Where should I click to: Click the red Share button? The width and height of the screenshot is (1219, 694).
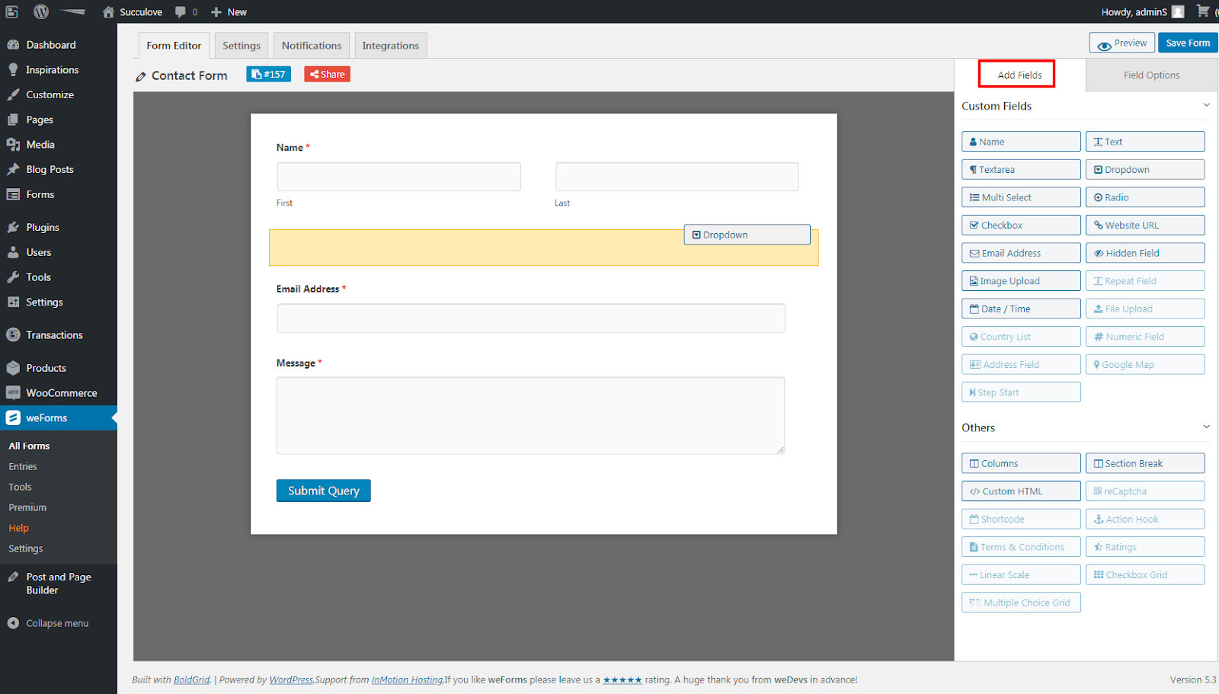click(x=327, y=74)
